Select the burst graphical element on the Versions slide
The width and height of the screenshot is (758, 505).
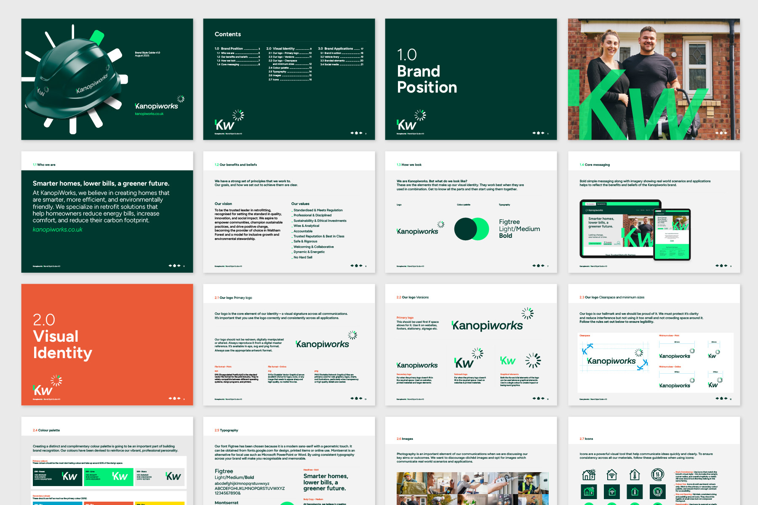[x=533, y=361]
